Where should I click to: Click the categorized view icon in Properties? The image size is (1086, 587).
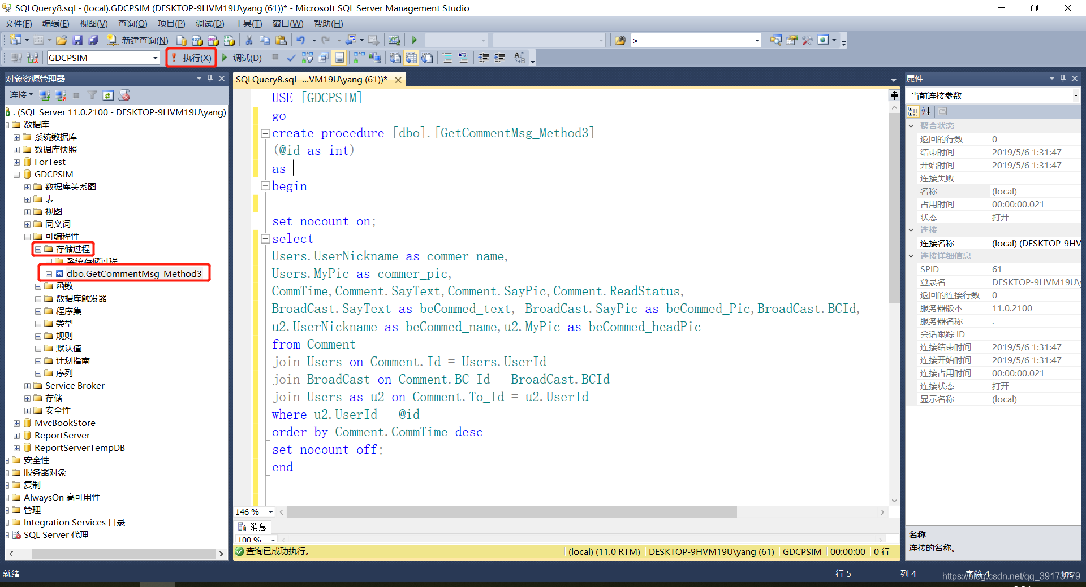(x=913, y=111)
